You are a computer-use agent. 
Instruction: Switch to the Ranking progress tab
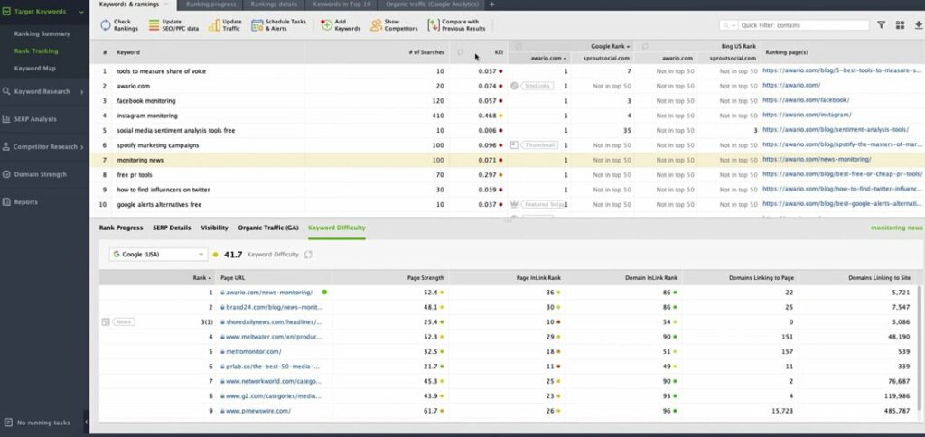[210, 5]
